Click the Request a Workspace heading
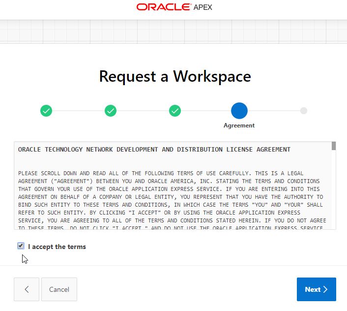This screenshot has height=311, width=347. [175, 76]
